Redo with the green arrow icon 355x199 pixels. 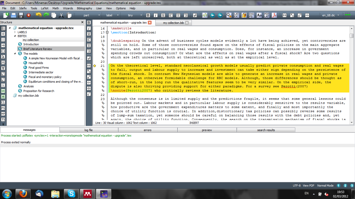pos(46,15)
